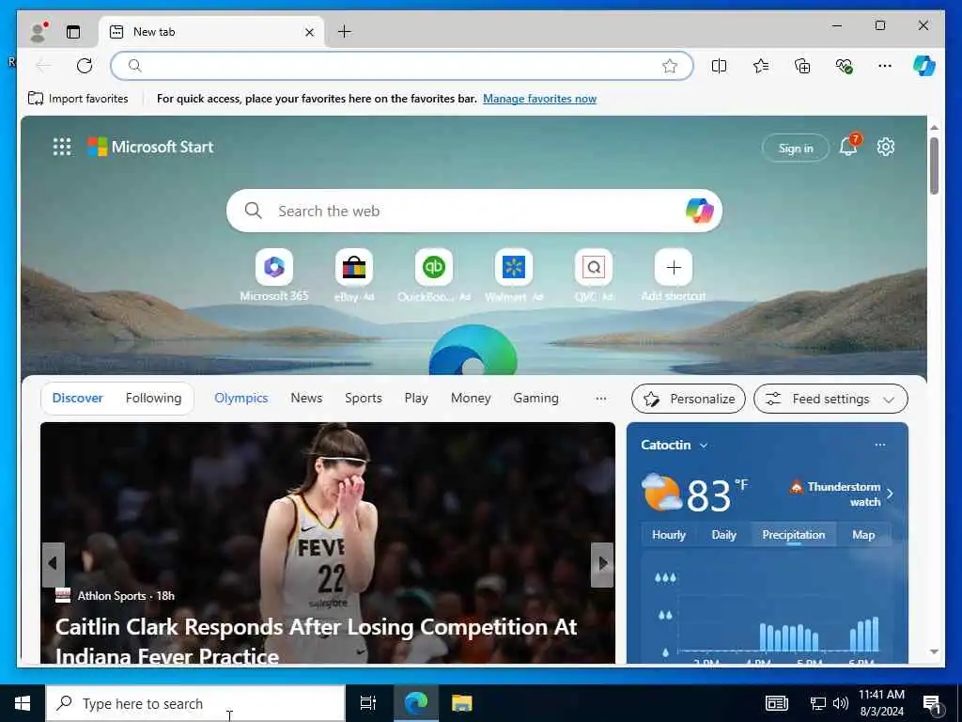Open the 83 °F temperature reading

tap(717, 494)
